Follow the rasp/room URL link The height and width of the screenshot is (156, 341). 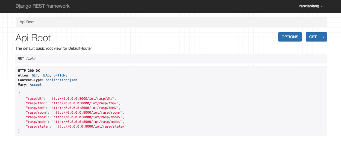(87, 112)
